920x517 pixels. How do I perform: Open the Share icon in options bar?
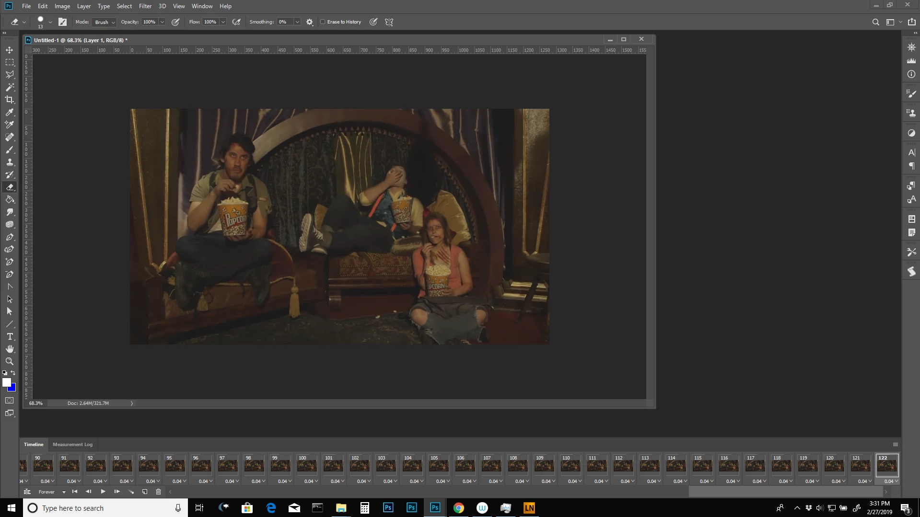(911, 22)
